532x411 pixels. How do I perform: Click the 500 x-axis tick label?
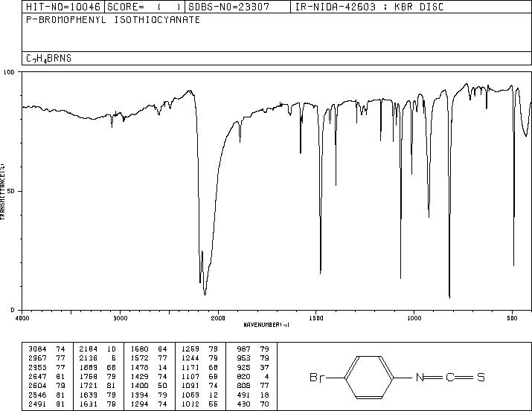pyautogui.click(x=513, y=318)
